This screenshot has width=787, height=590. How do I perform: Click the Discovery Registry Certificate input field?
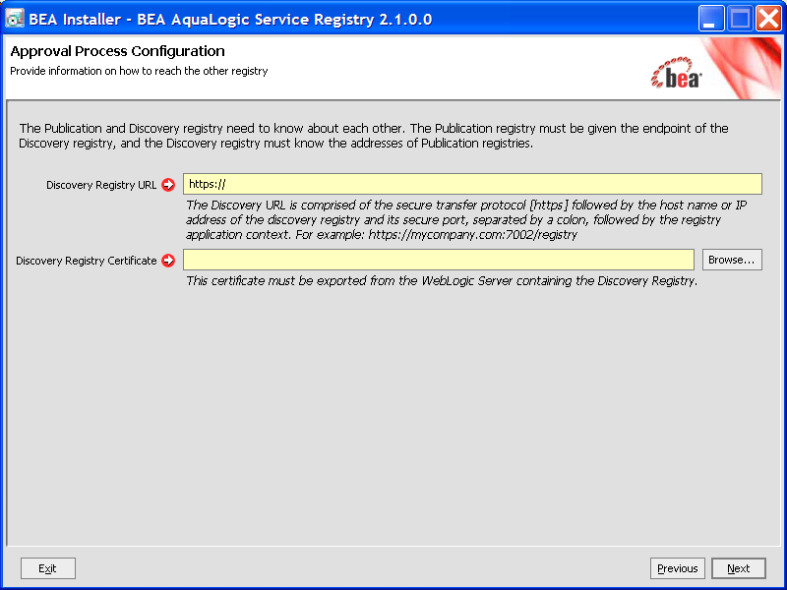(438, 260)
